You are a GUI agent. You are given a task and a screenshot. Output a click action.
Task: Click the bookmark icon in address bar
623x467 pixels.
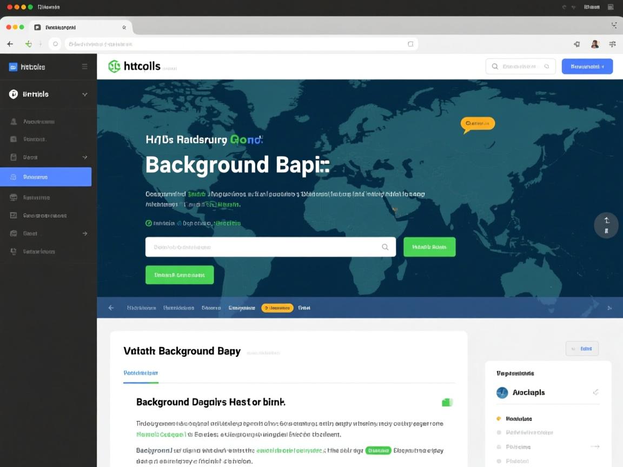[x=410, y=44]
